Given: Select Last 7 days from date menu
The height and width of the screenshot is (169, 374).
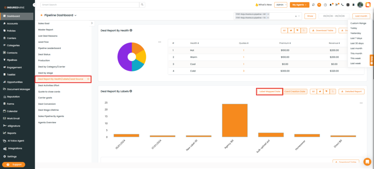Looking at the screenshot, I should click(356, 38).
